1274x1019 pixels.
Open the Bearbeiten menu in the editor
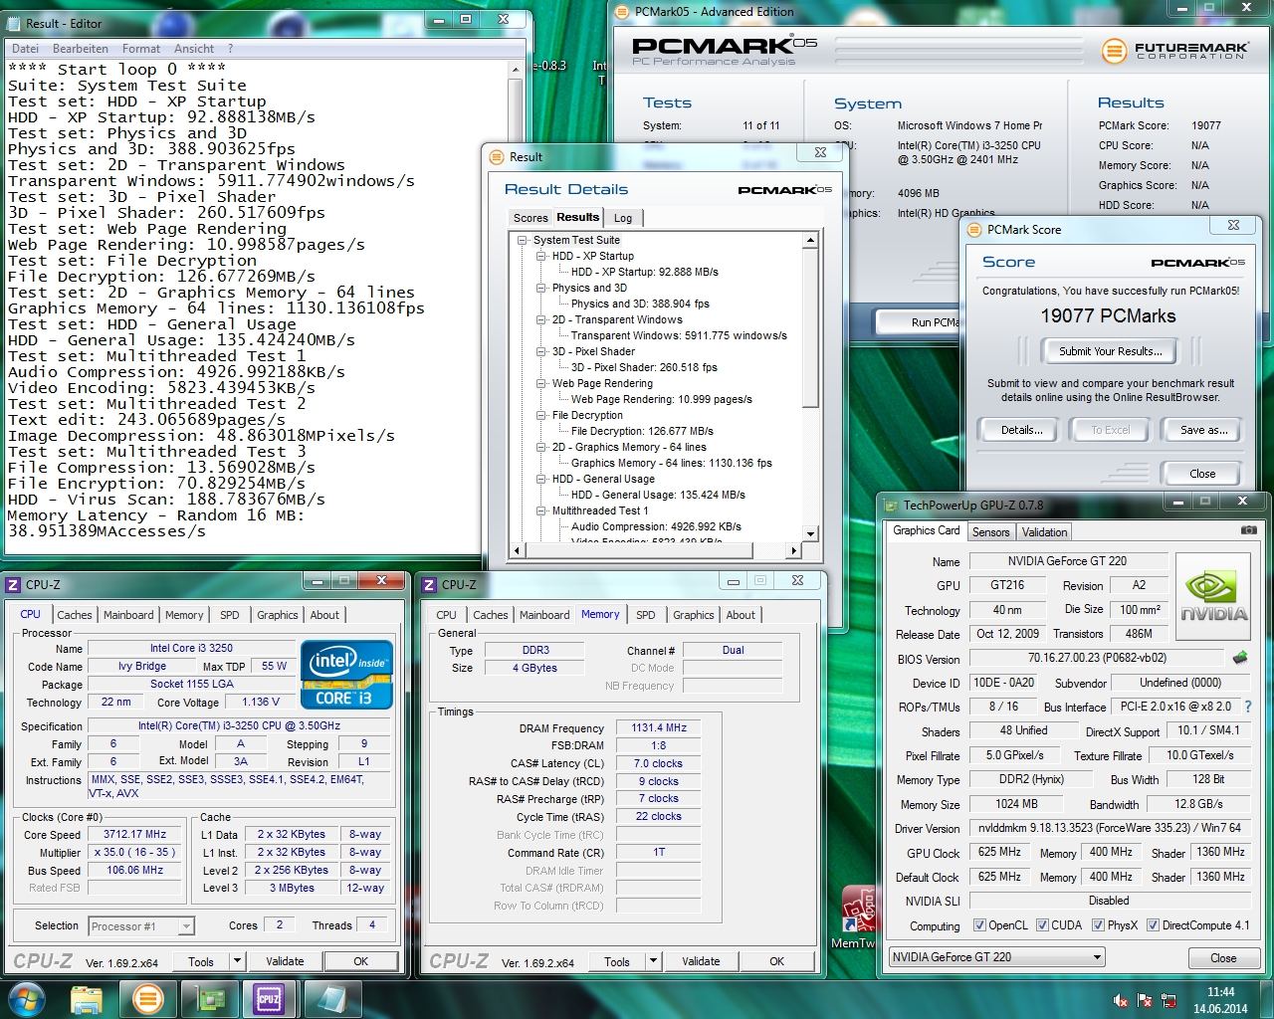pyautogui.click(x=81, y=49)
